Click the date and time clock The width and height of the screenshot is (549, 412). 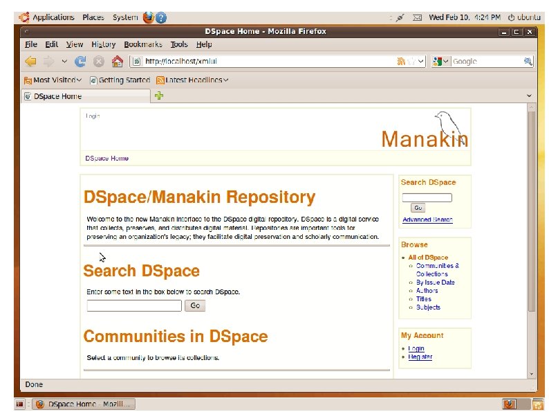point(465,17)
